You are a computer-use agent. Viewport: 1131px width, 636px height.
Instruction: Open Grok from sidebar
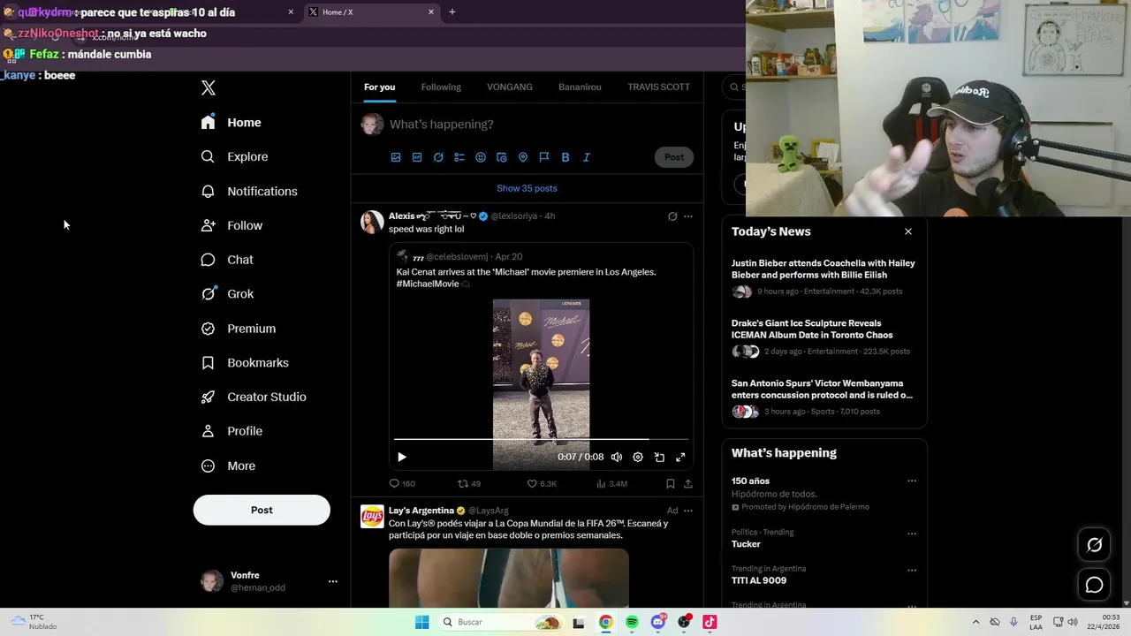pos(227,294)
